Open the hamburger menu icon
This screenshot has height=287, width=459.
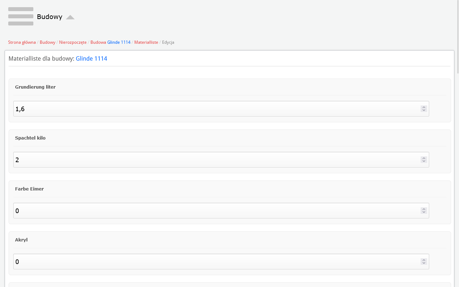[x=21, y=17]
